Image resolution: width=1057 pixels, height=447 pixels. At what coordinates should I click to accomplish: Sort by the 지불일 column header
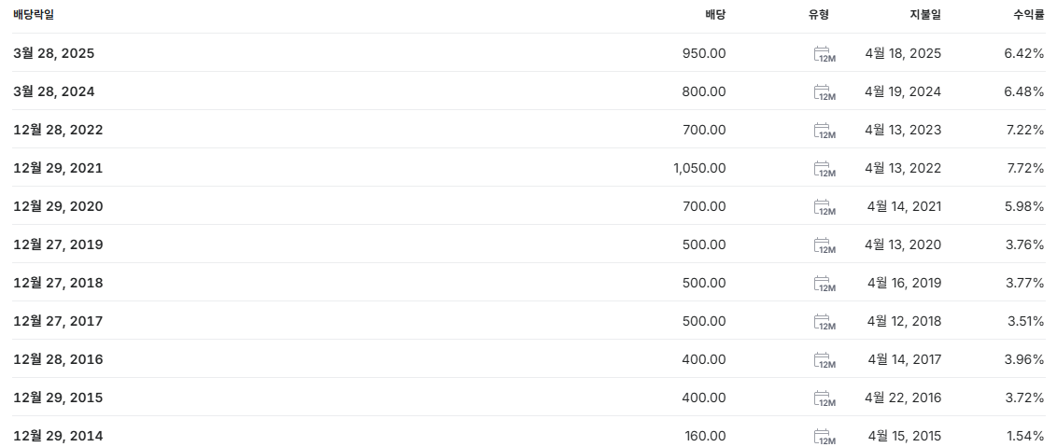[x=925, y=15]
